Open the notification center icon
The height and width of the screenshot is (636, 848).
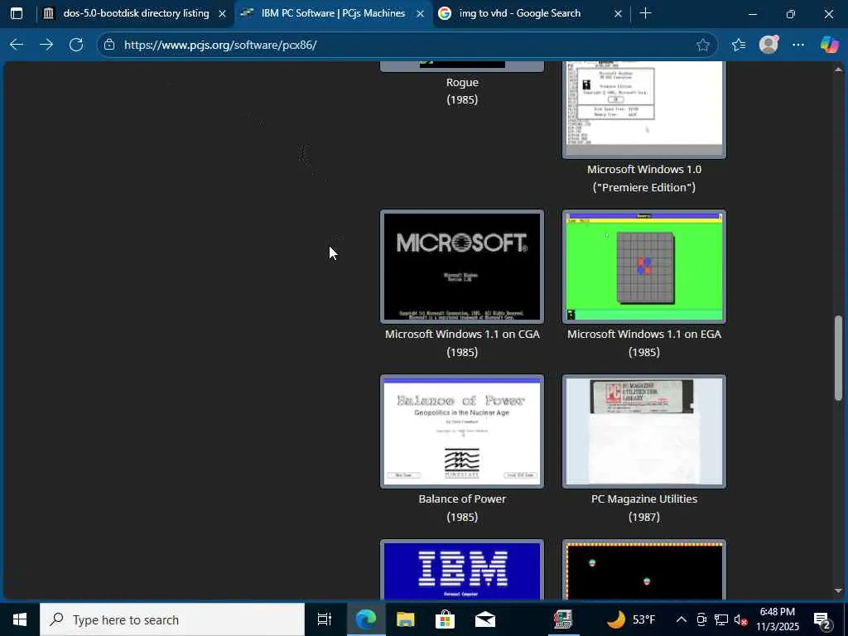(x=822, y=619)
